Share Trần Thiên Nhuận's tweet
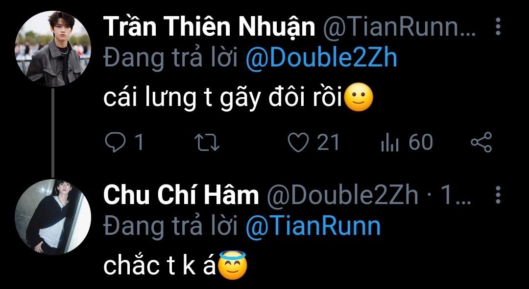The image size is (529, 289). (x=481, y=142)
